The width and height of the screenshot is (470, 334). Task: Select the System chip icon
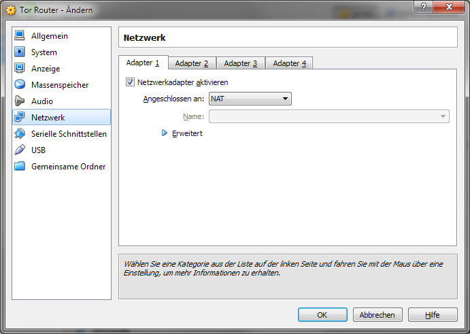point(20,52)
